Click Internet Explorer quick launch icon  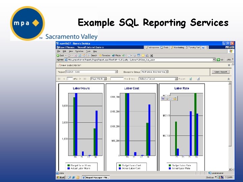73,177
